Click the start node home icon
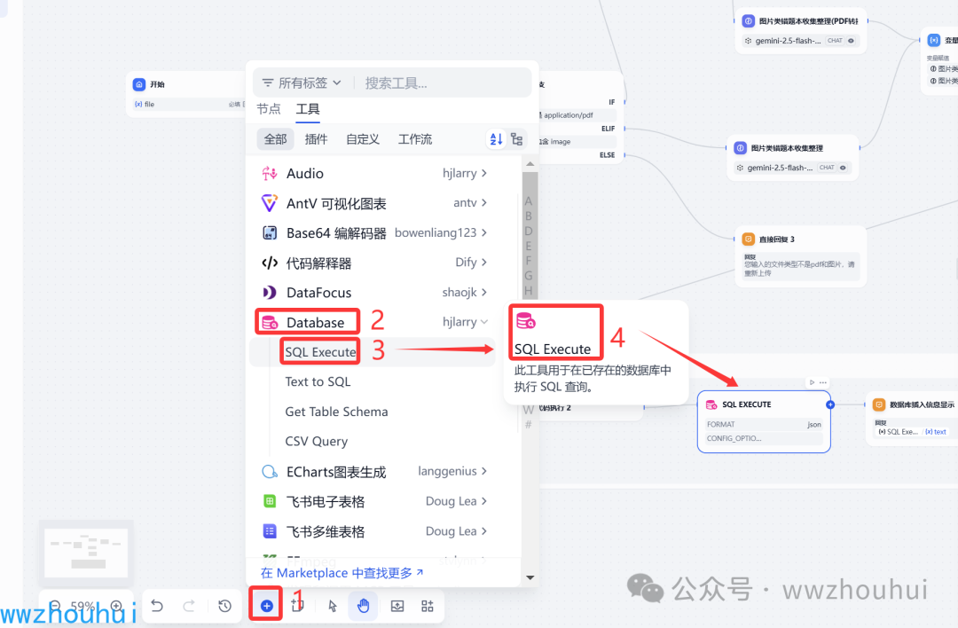This screenshot has height=628, width=958. click(x=138, y=84)
